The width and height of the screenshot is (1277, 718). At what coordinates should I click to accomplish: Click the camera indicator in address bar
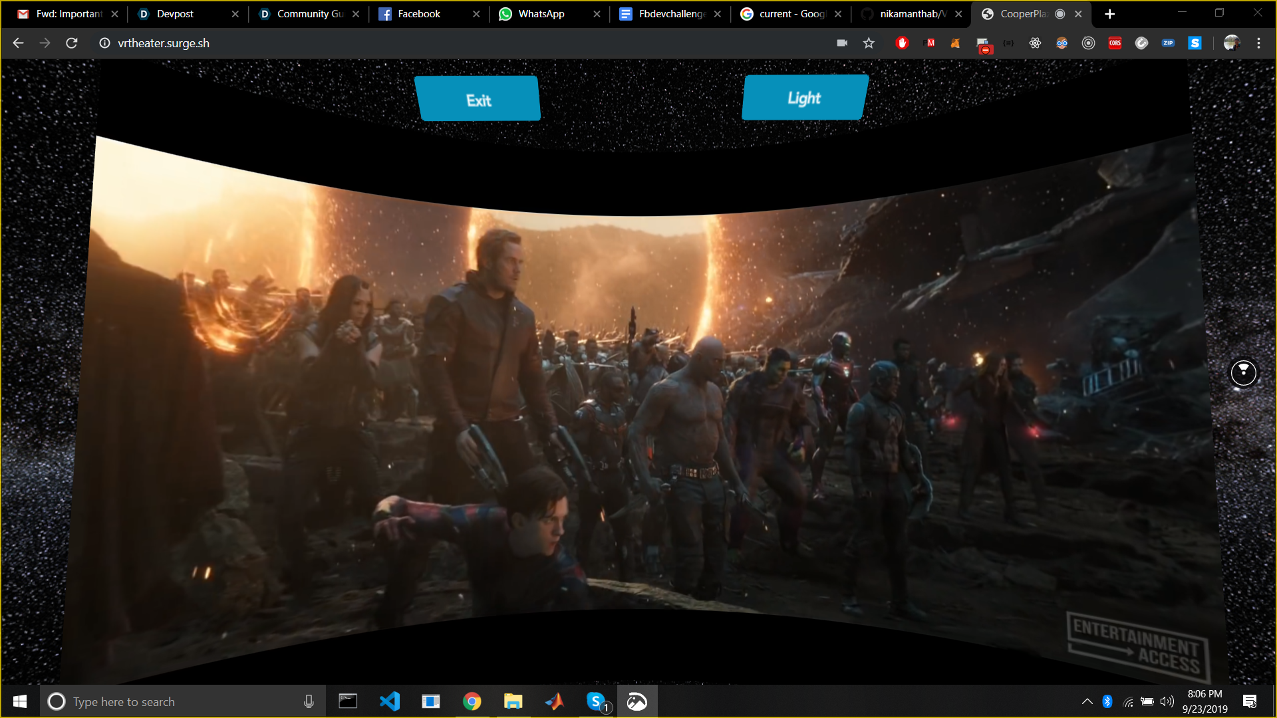[842, 43]
